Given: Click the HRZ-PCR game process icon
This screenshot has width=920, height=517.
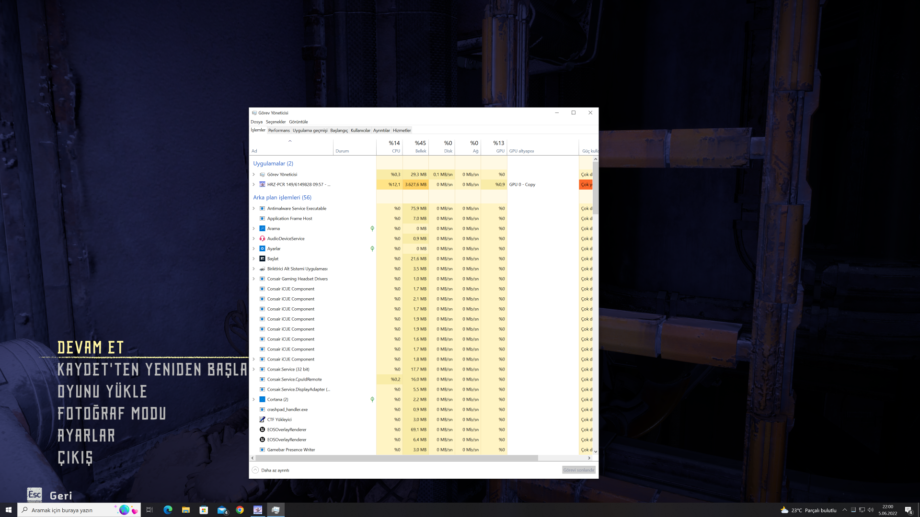Looking at the screenshot, I should click(x=262, y=184).
